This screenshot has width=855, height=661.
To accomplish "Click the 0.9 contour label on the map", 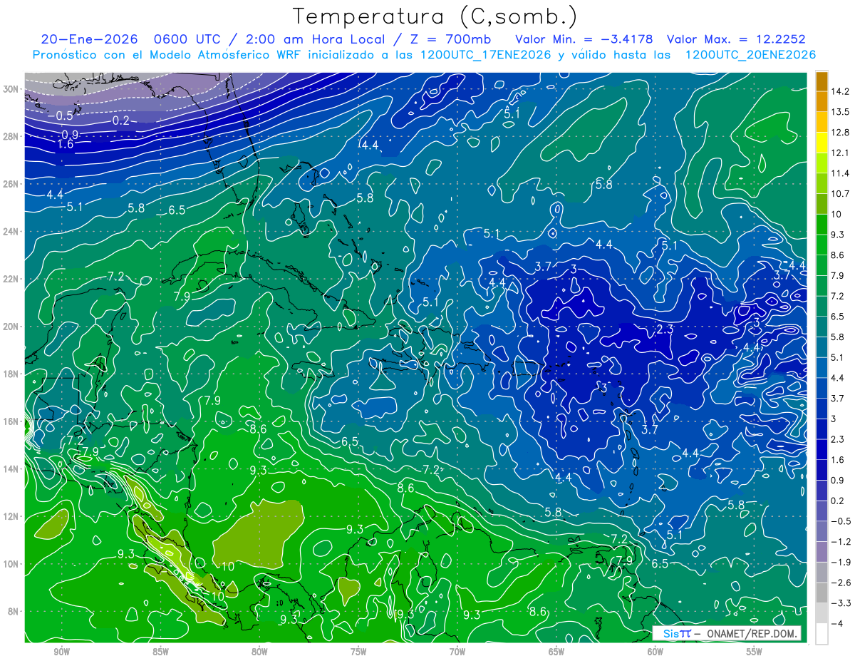I will tap(70, 135).
